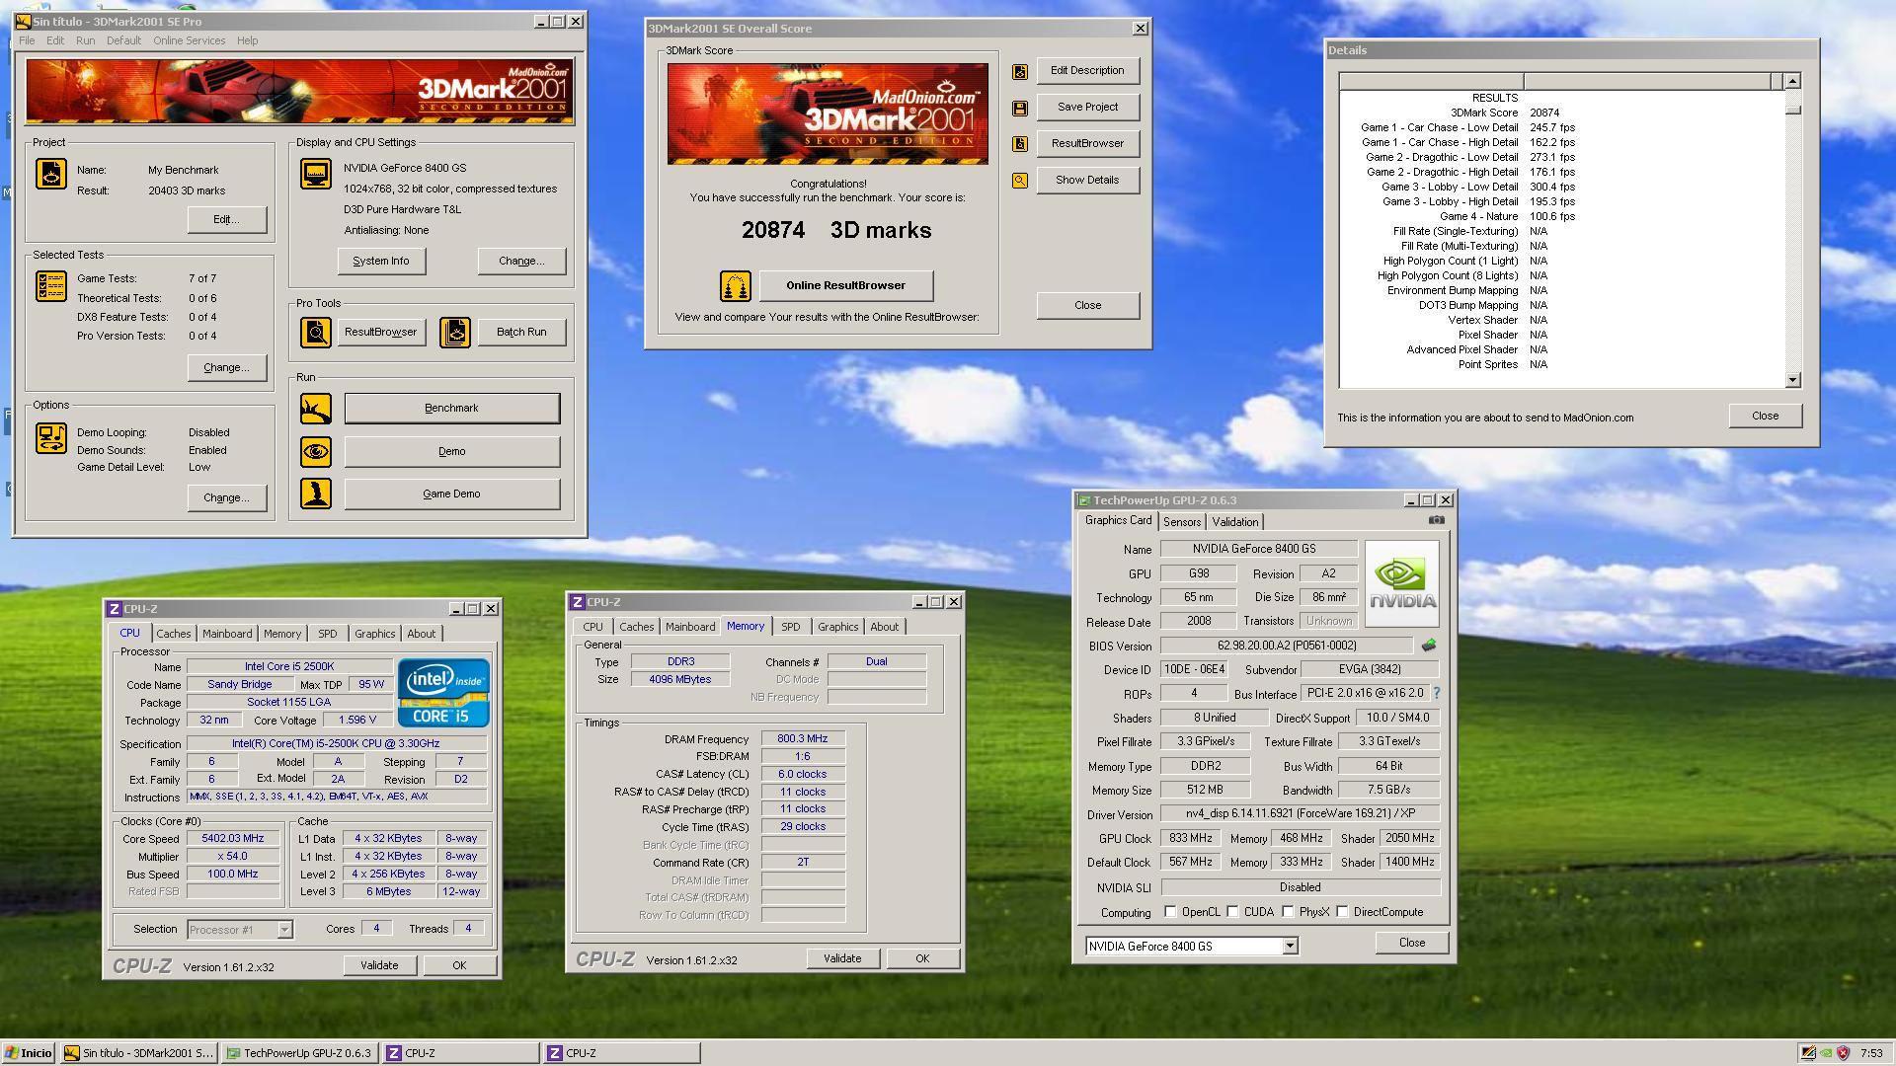This screenshot has width=1896, height=1066.
Task: Click the Benchmark run icon
Action: [316, 409]
